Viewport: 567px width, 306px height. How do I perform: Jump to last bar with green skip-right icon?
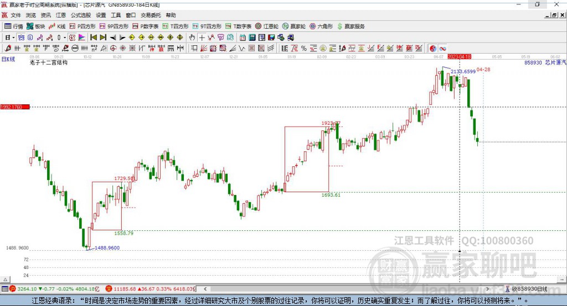tap(103, 38)
